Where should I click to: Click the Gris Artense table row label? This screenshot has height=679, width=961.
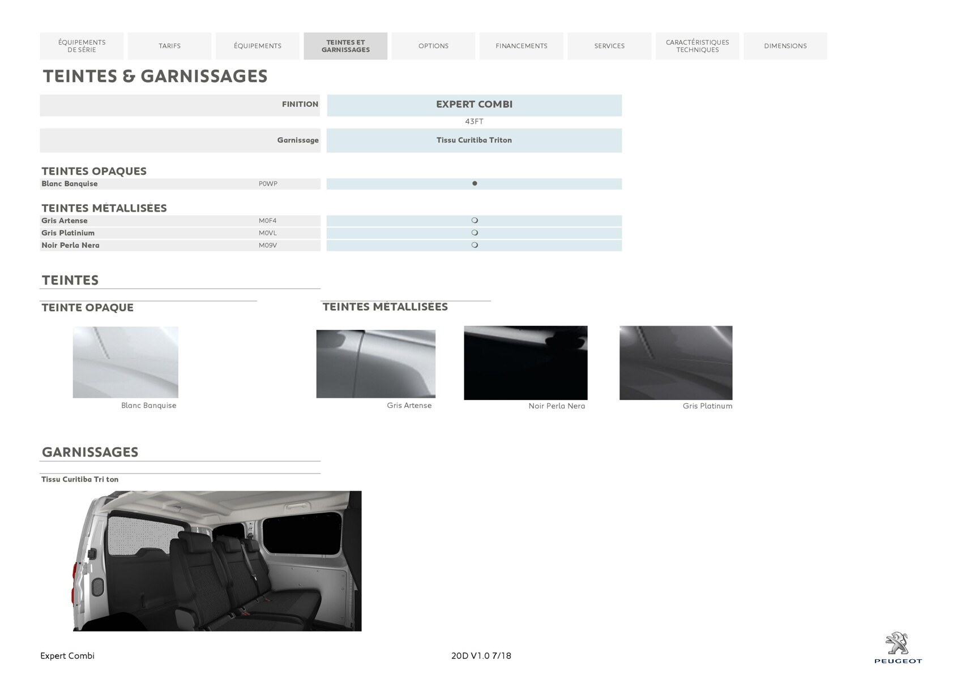pos(64,221)
